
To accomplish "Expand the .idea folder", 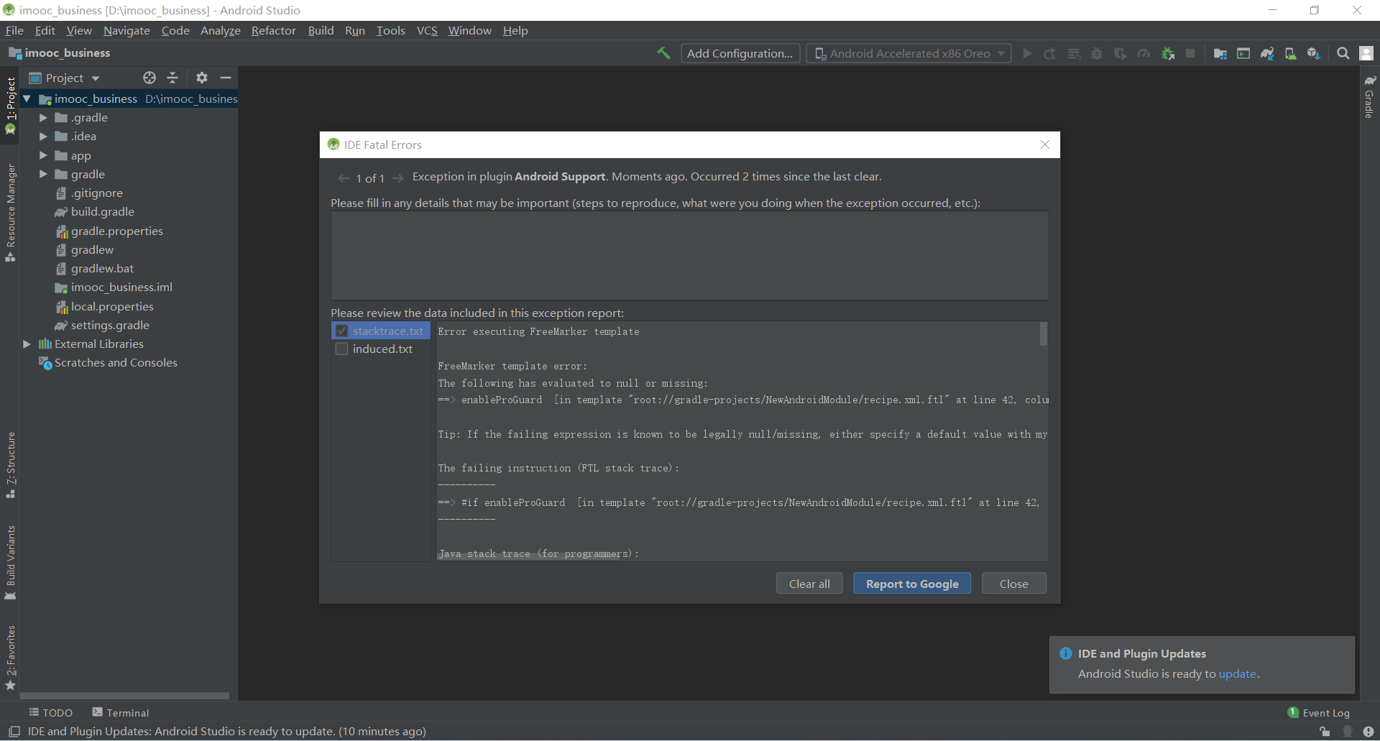I will pos(43,137).
